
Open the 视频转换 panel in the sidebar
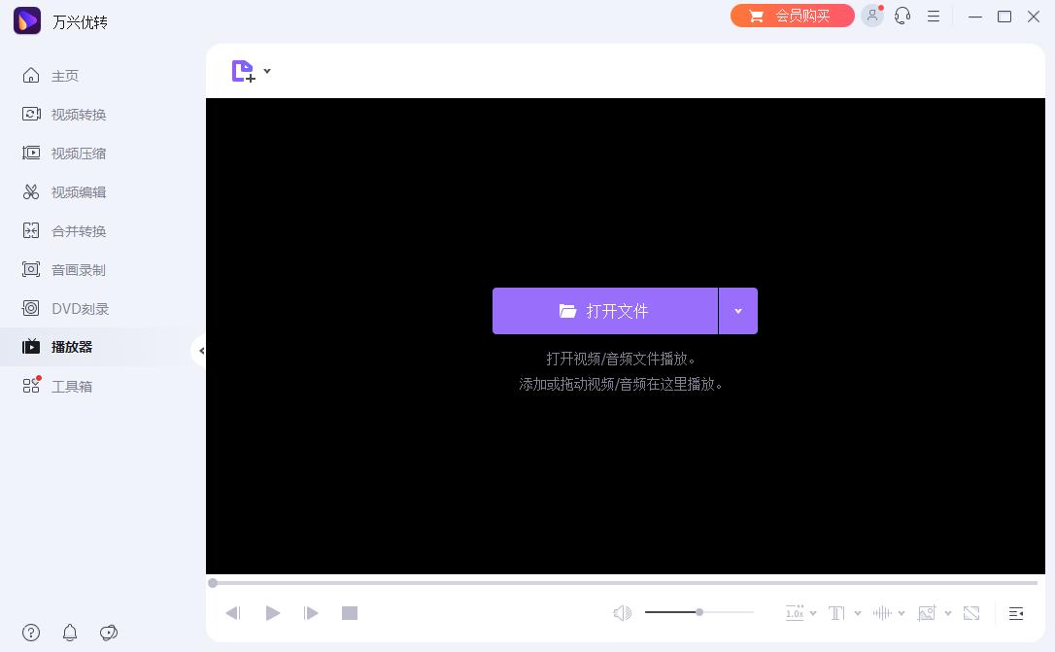pyautogui.click(x=78, y=114)
